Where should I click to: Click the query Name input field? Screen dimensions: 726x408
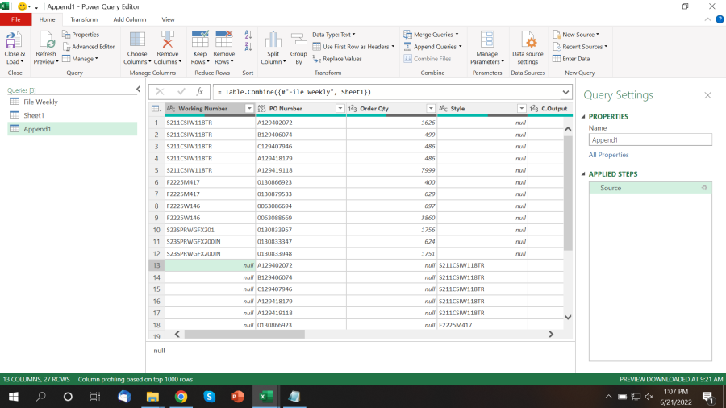point(650,140)
